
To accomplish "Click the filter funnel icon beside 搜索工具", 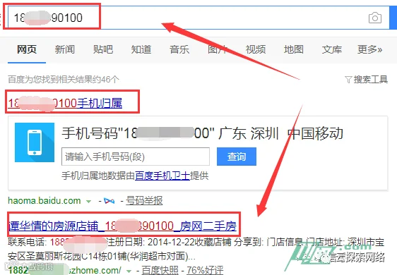I will (348, 80).
